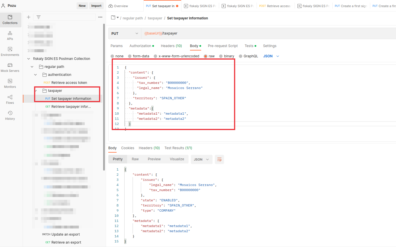This screenshot has width=396, height=247.
Task: Open the Test Results (1/1) tab
Action: coord(178,148)
